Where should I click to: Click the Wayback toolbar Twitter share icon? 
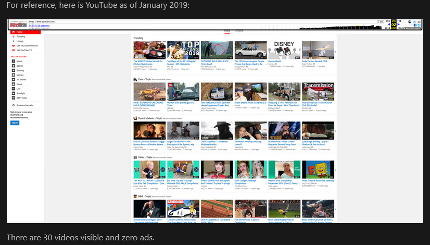pyautogui.click(x=419, y=25)
